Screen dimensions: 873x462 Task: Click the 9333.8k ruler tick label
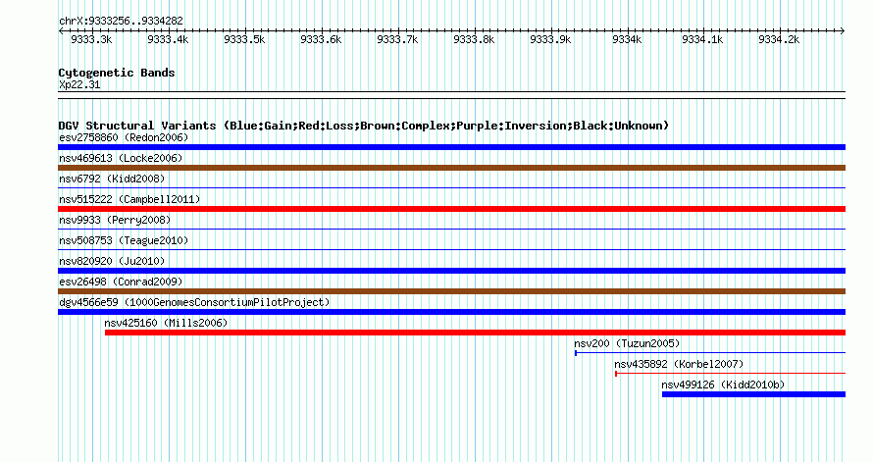[474, 39]
